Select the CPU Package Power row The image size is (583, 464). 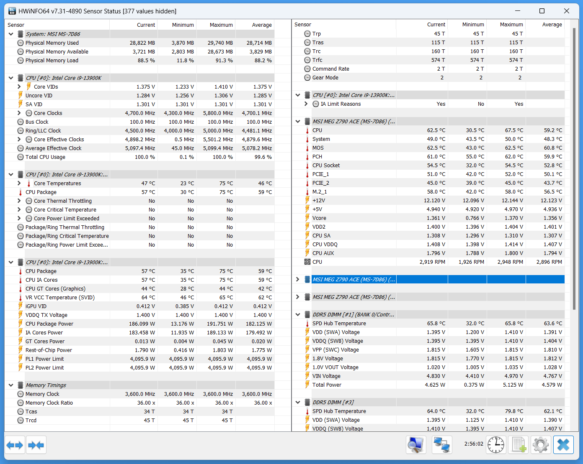point(140,324)
